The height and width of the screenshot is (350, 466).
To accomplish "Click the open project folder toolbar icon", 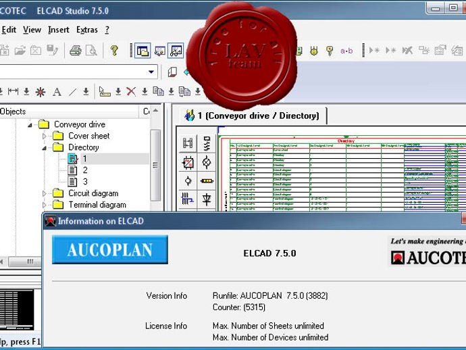I will 20,51.
